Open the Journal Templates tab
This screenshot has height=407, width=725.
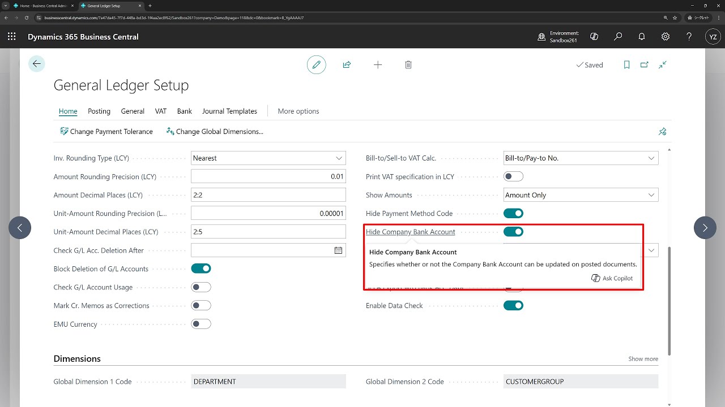pos(229,111)
